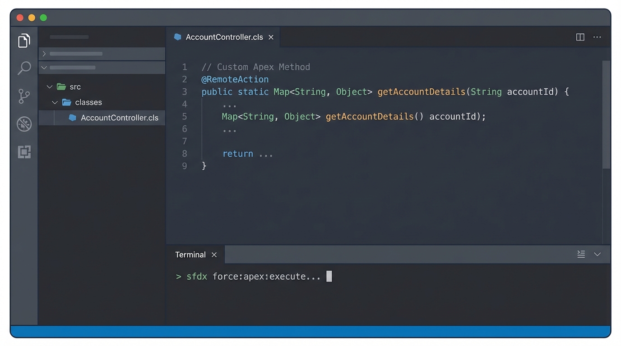Select the Terminal tab
Image resolution: width=621 pixels, height=346 pixels.
pos(190,255)
